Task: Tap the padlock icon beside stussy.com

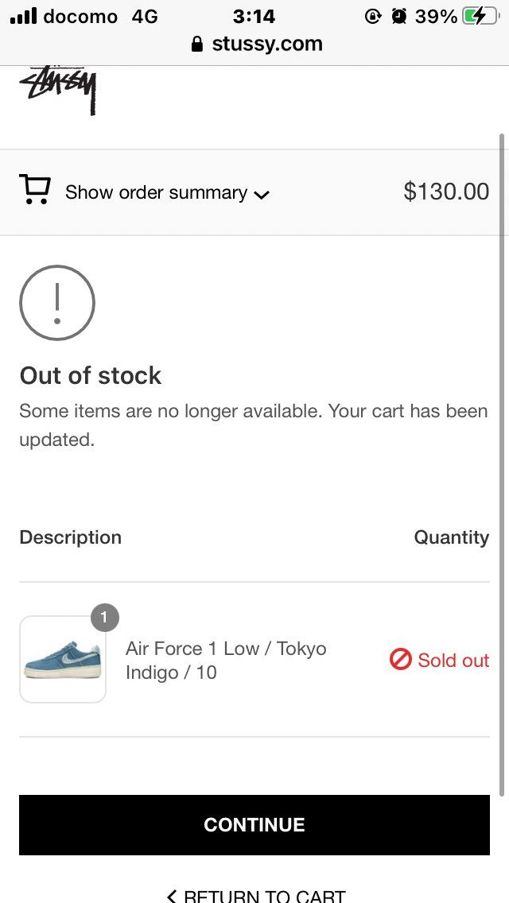Action: [198, 45]
